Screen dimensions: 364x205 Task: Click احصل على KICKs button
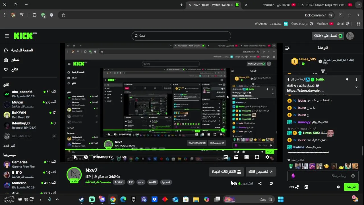click(x=328, y=36)
